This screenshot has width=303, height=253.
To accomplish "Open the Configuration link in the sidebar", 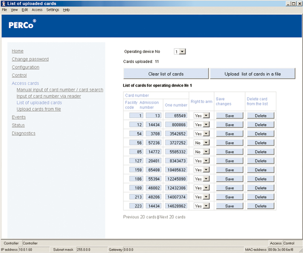I will pyautogui.click(x=25, y=67).
